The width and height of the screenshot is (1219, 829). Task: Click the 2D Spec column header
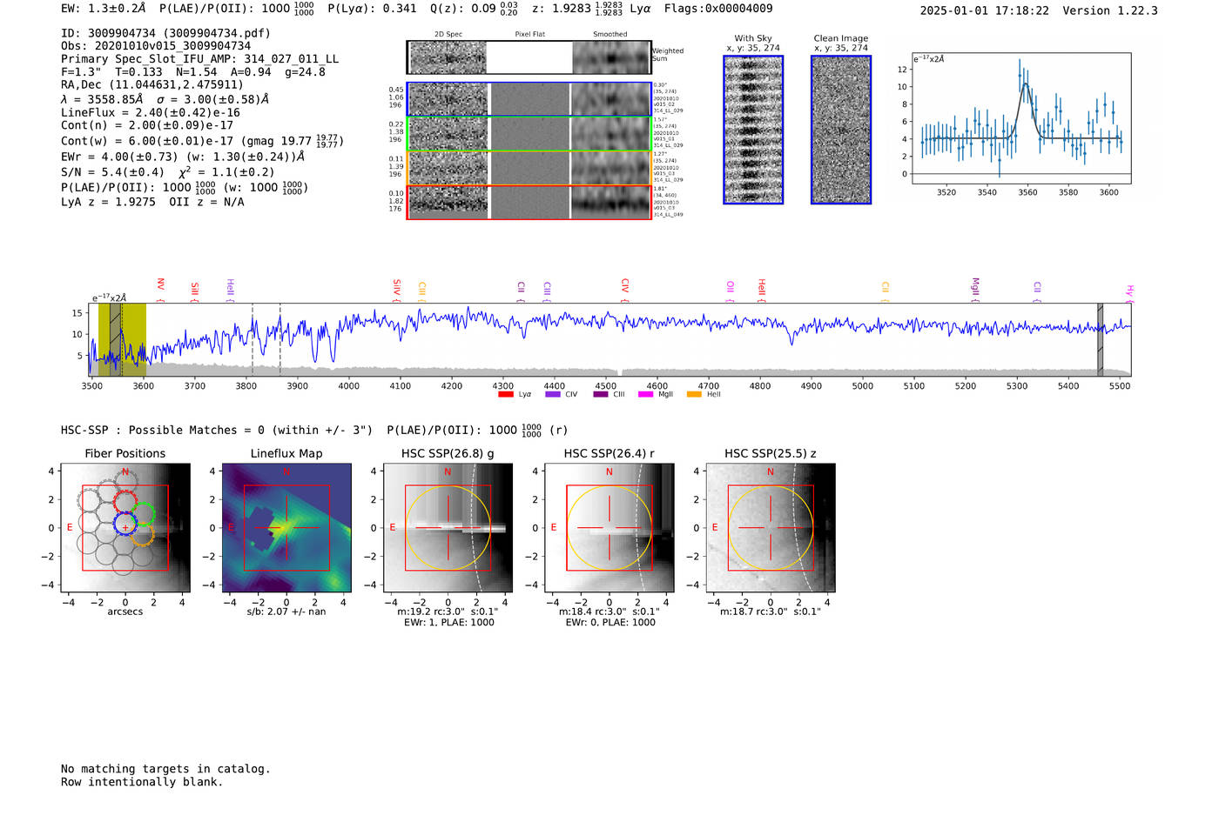click(448, 35)
